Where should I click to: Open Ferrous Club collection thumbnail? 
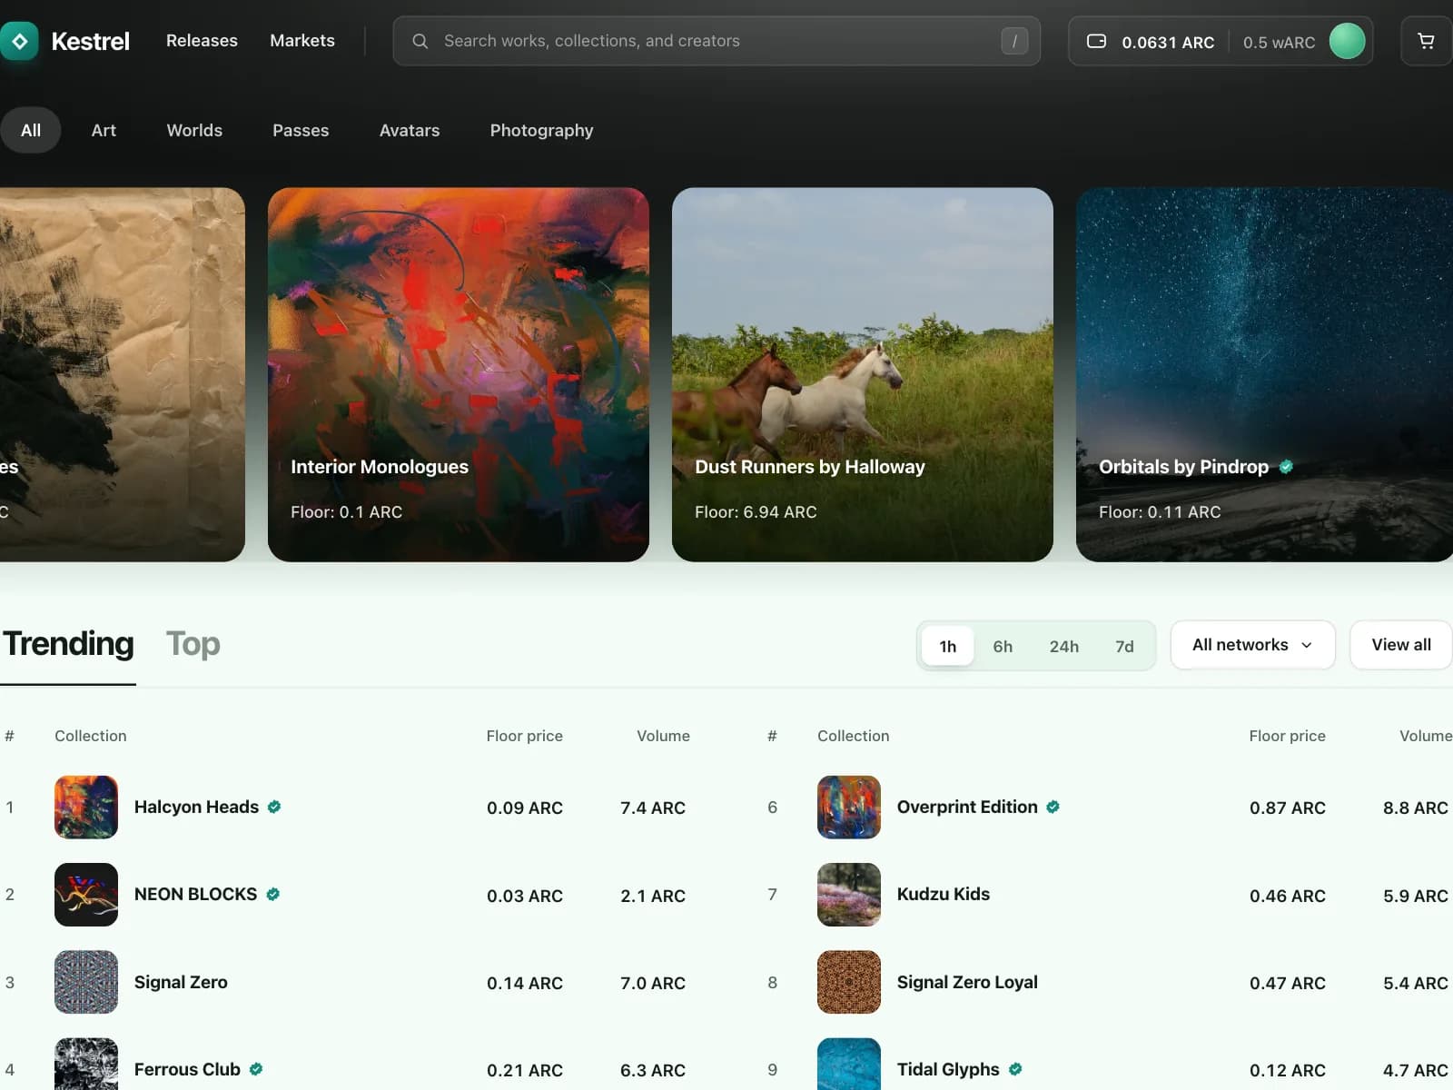click(x=86, y=1064)
